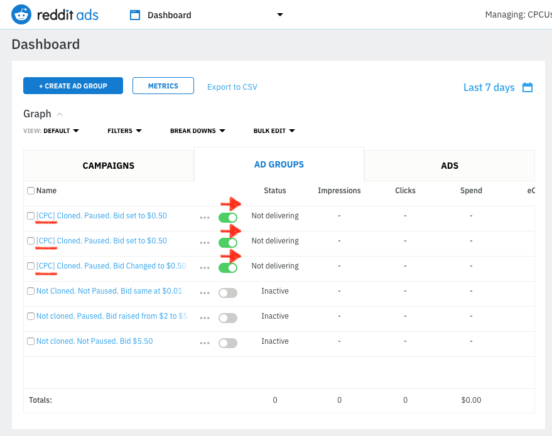Open the Bulk Edit dropdown

coord(274,131)
